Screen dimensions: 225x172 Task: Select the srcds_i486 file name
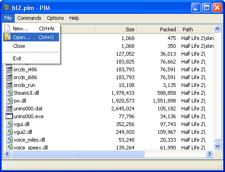(x=25, y=69)
